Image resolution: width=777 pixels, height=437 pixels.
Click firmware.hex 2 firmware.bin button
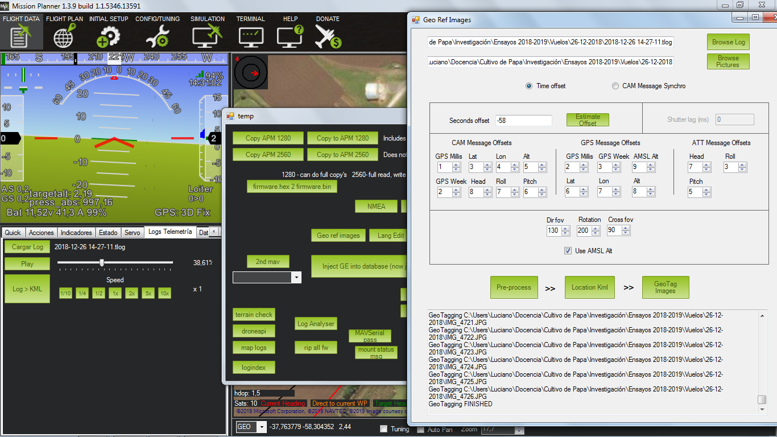click(292, 187)
